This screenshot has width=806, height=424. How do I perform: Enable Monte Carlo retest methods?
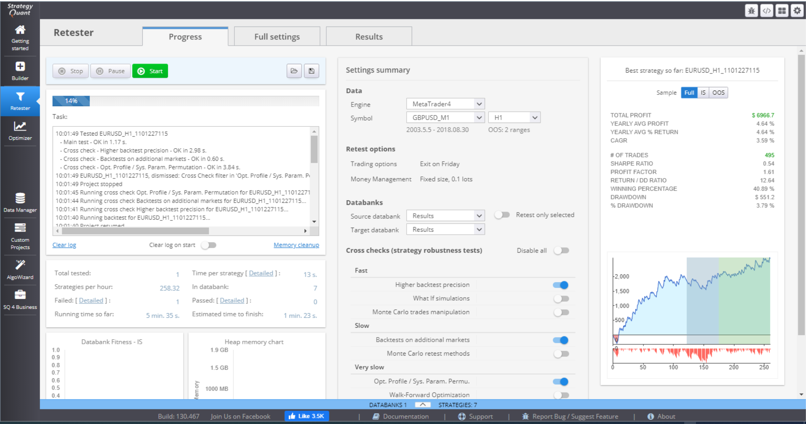pos(561,354)
